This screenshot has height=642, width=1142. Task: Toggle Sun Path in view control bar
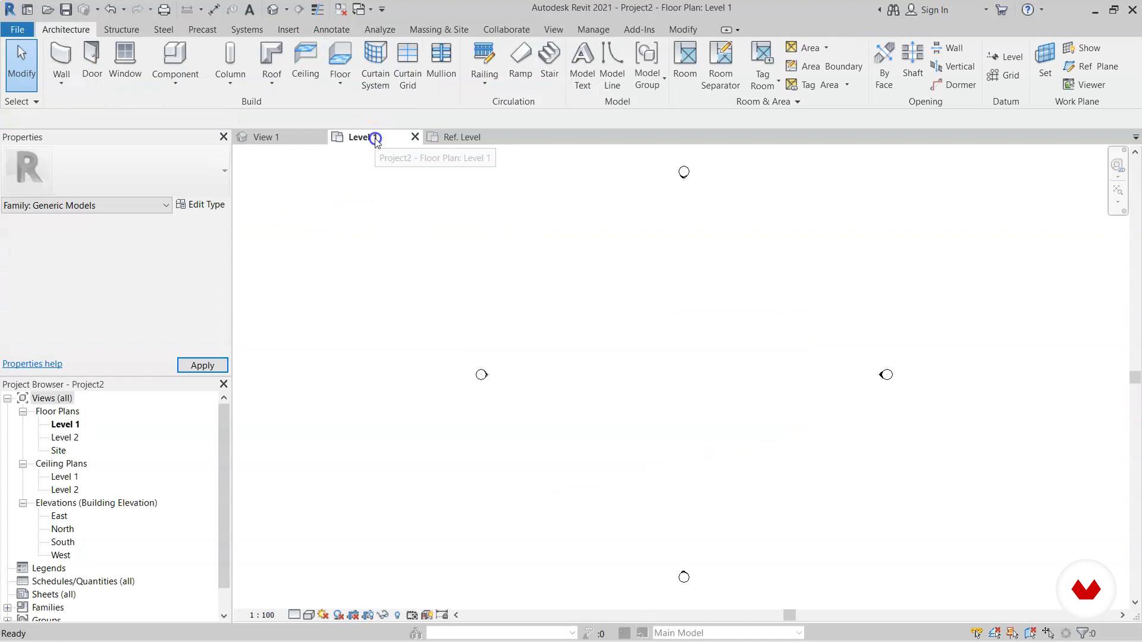pyautogui.click(x=324, y=615)
